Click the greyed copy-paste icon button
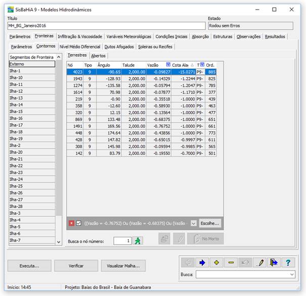The height and width of the screenshot is (296, 306). click(x=164, y=238)
